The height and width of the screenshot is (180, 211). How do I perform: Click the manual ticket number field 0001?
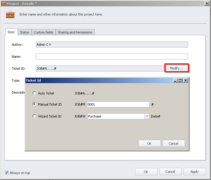(x=118, y=104)
